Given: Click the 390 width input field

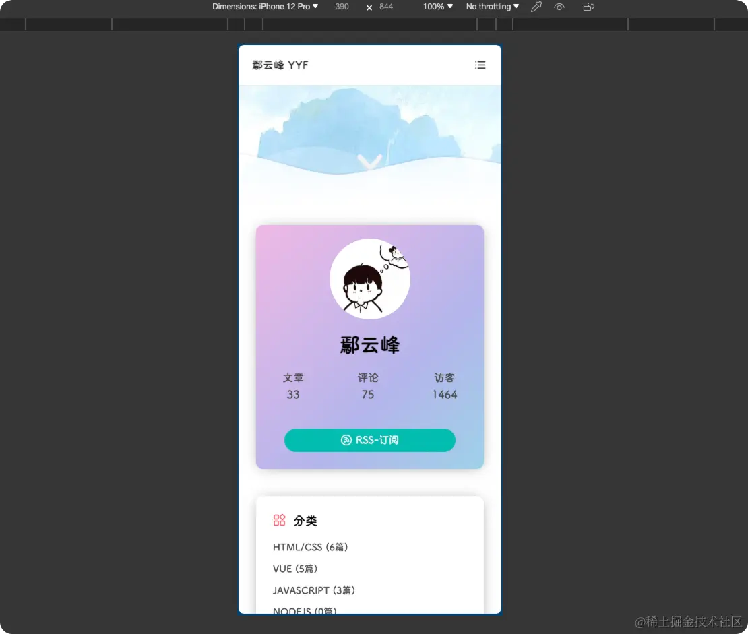Looking at the screenshot, I should tap(341, 7).
